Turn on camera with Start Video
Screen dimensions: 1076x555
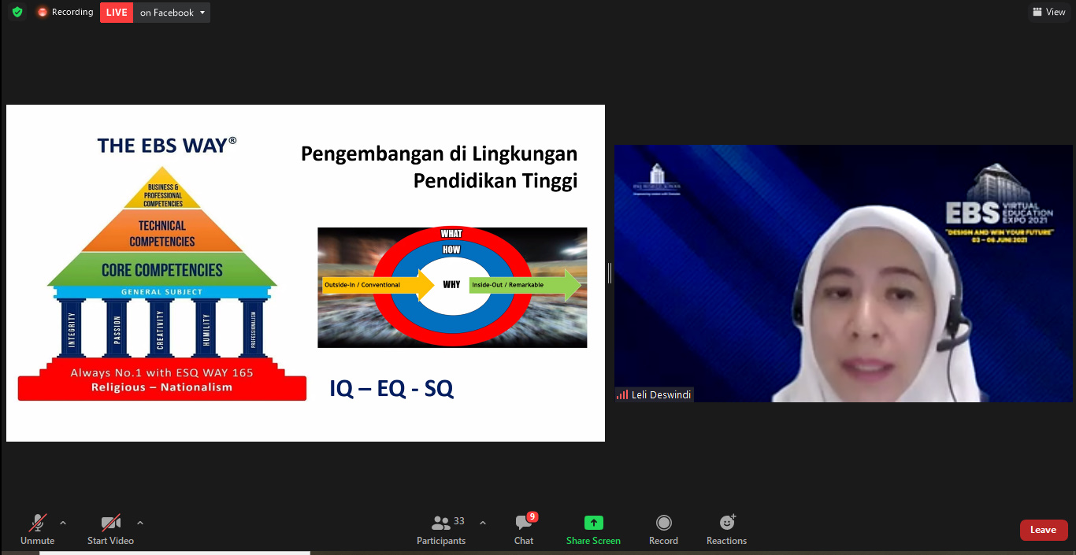[110, 524]
